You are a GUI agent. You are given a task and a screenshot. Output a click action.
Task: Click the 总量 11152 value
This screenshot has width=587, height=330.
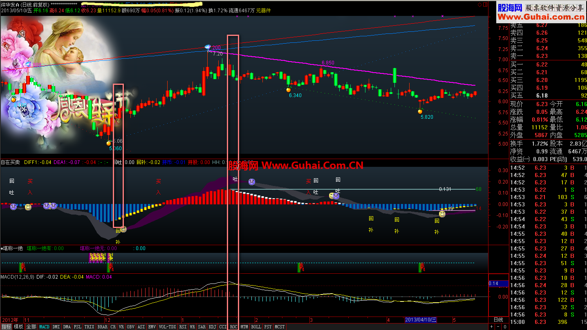[x=540, y=127]
